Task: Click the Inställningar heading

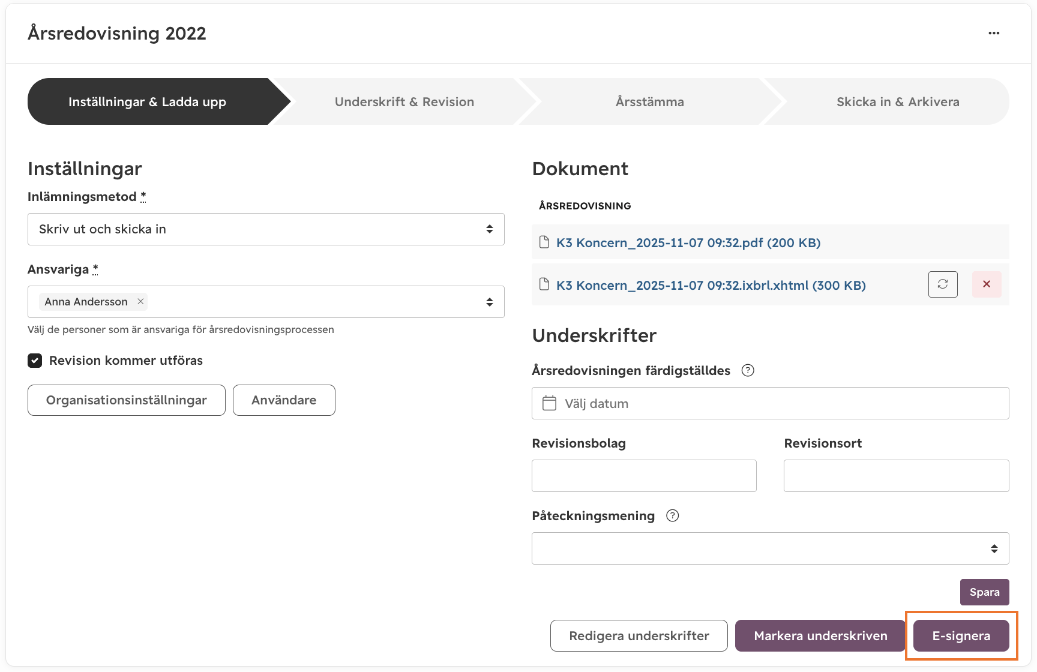Action: click(x=85, y=169)
